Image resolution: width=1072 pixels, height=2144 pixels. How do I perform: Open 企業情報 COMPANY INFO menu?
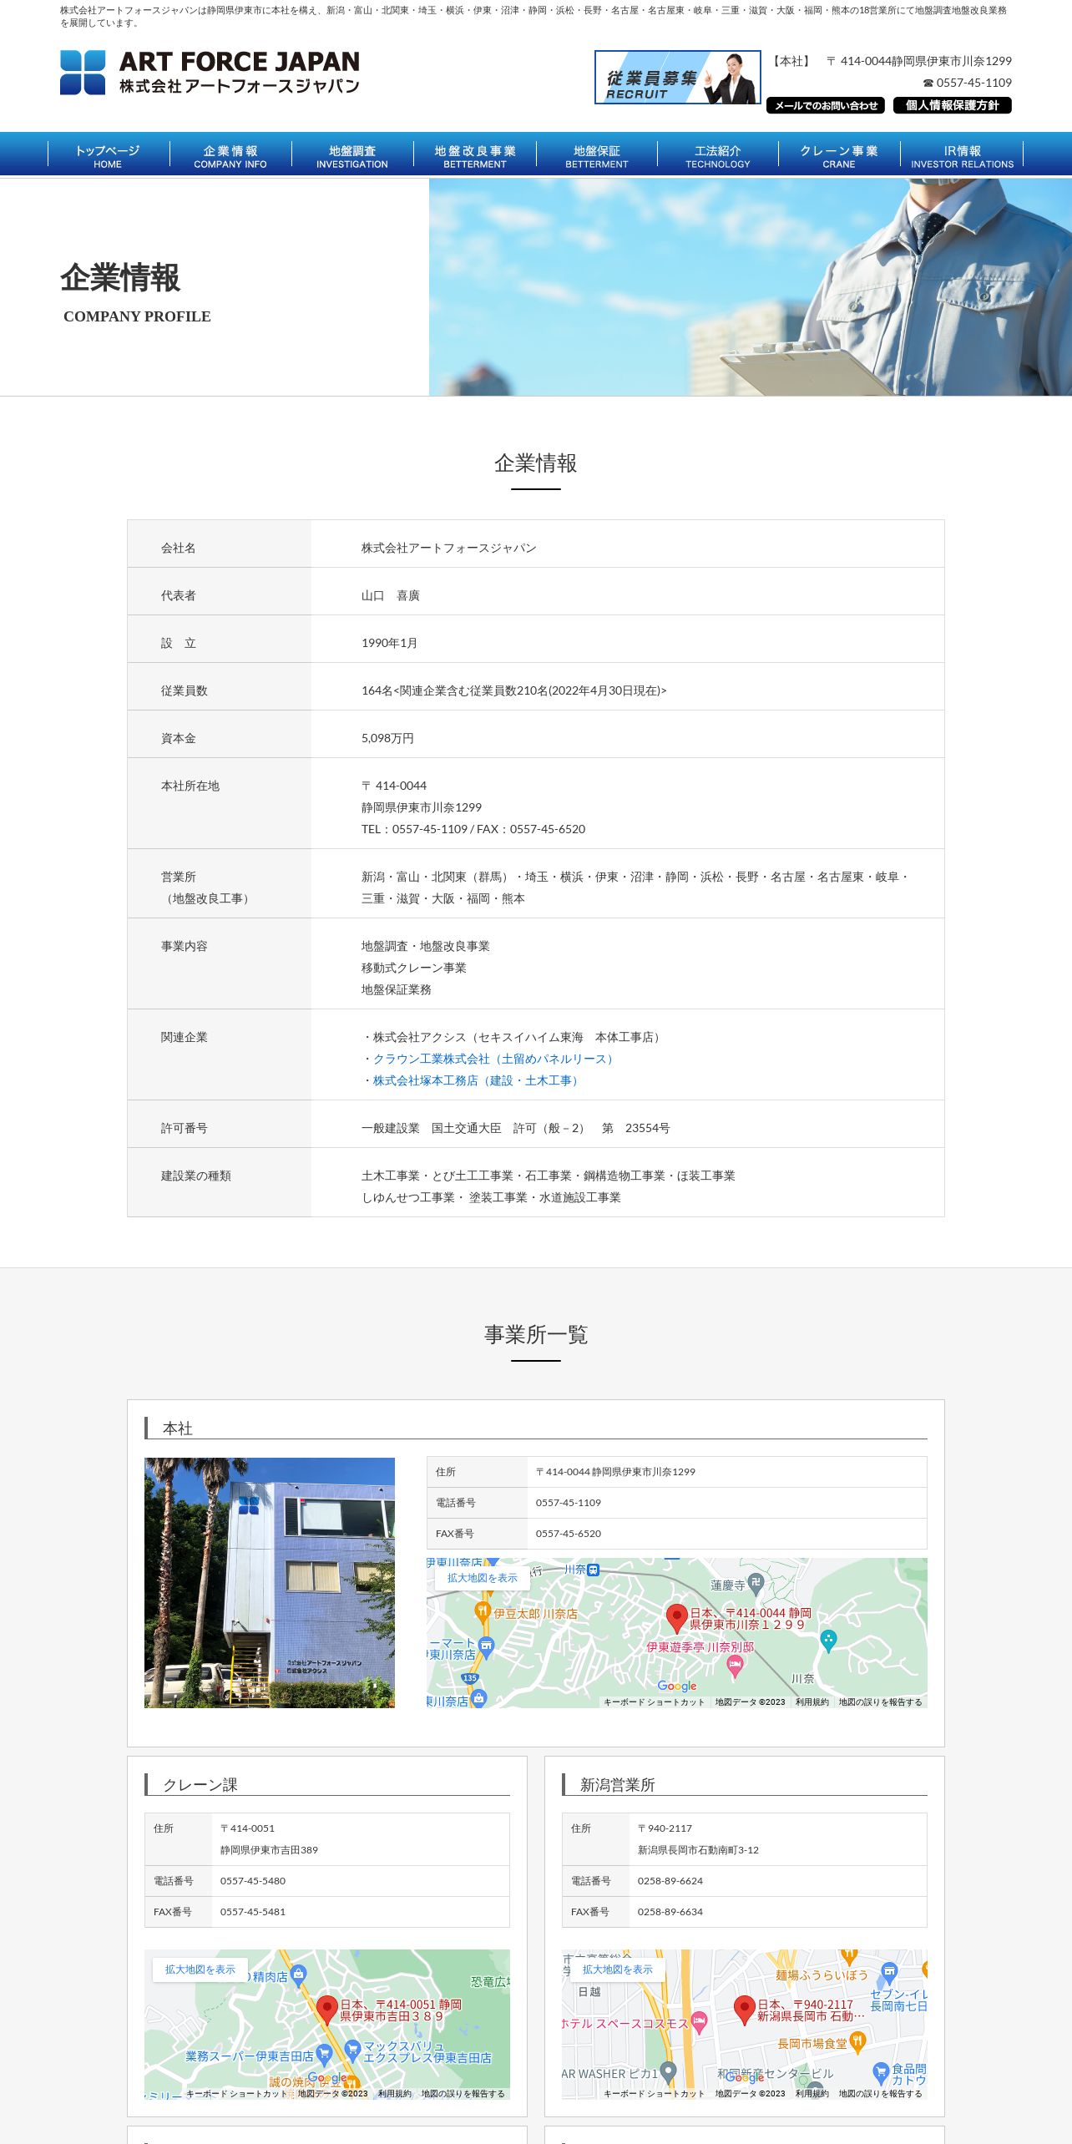[x=230, y=155]
